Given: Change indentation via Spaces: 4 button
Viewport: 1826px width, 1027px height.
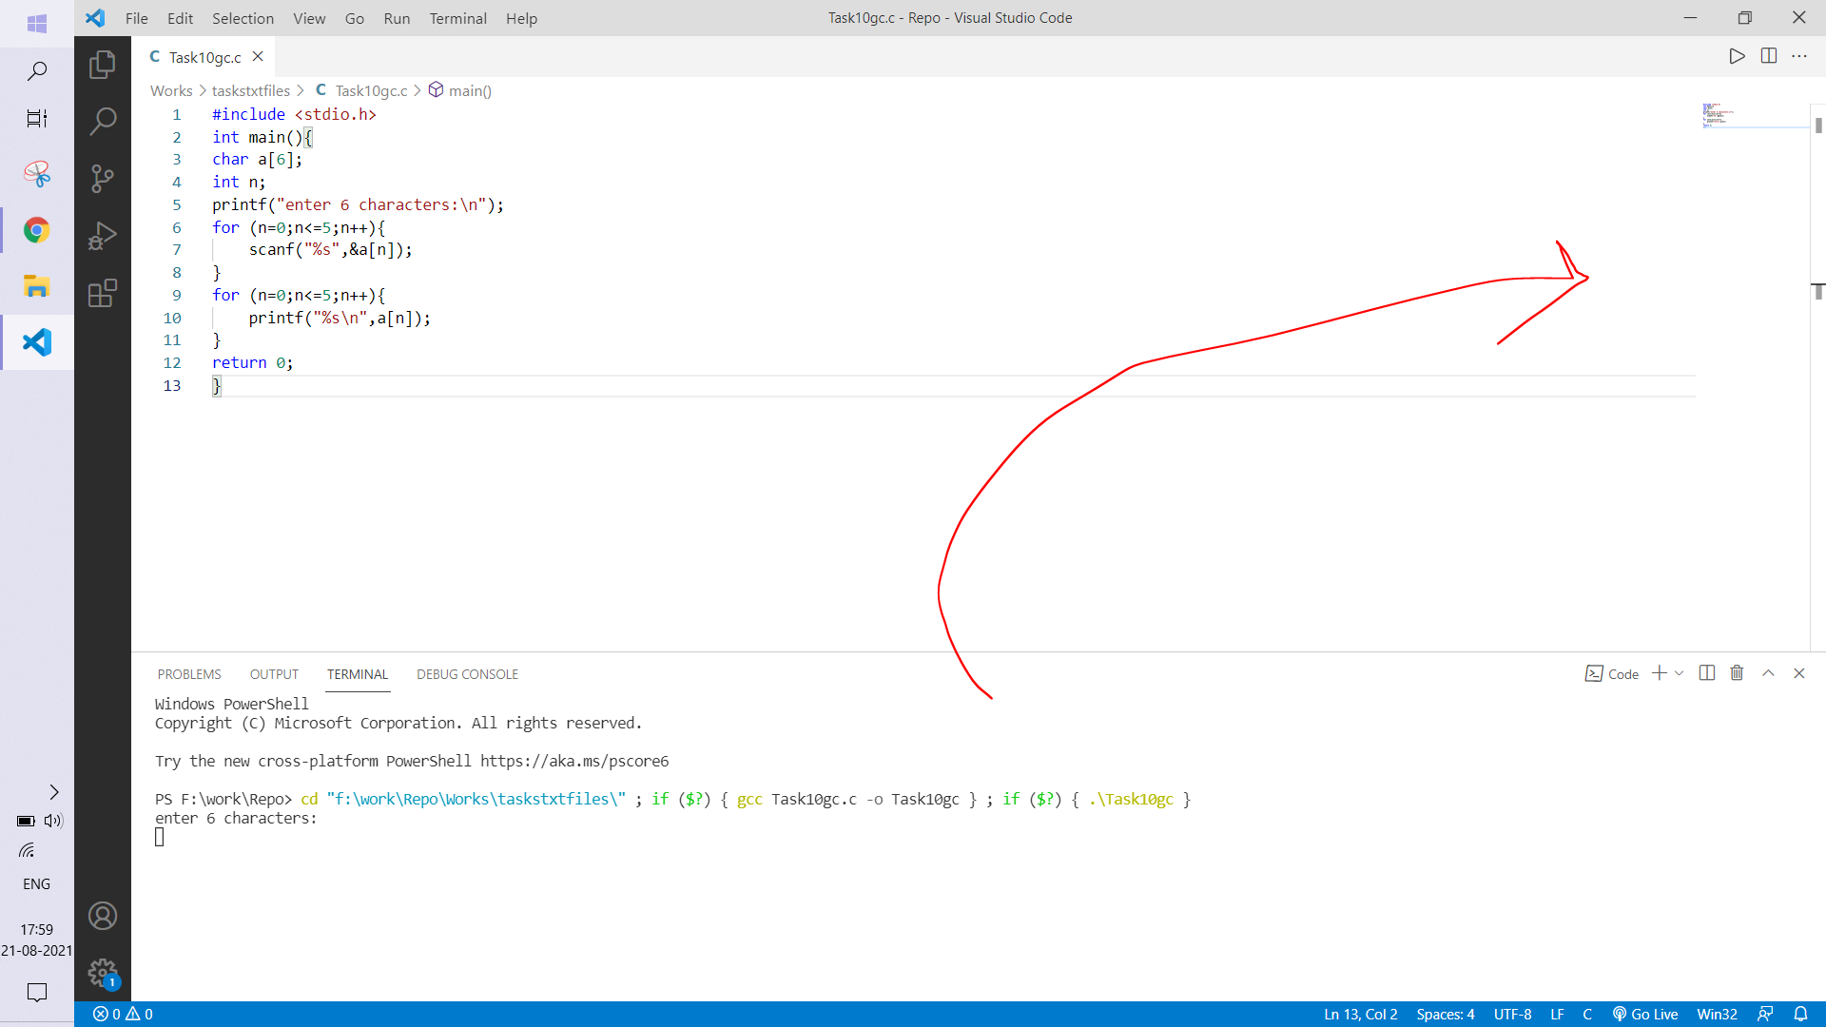Looking at the screenshot, I should click(x=1444, y=1014).
